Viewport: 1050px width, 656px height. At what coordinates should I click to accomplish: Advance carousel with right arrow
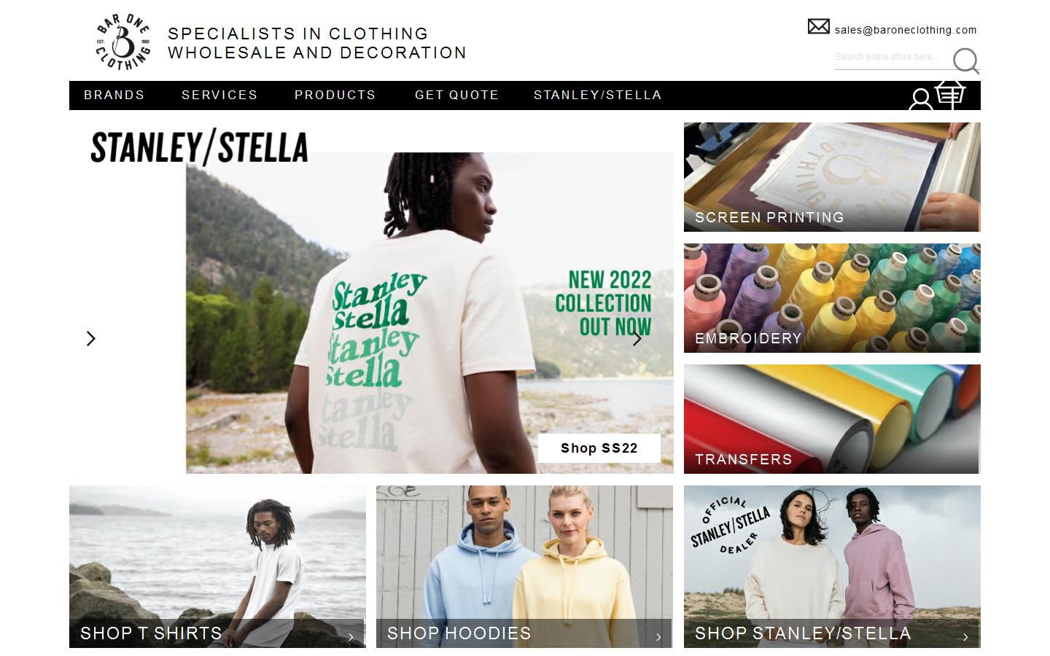pyautogui.click(x=637, y=338)
